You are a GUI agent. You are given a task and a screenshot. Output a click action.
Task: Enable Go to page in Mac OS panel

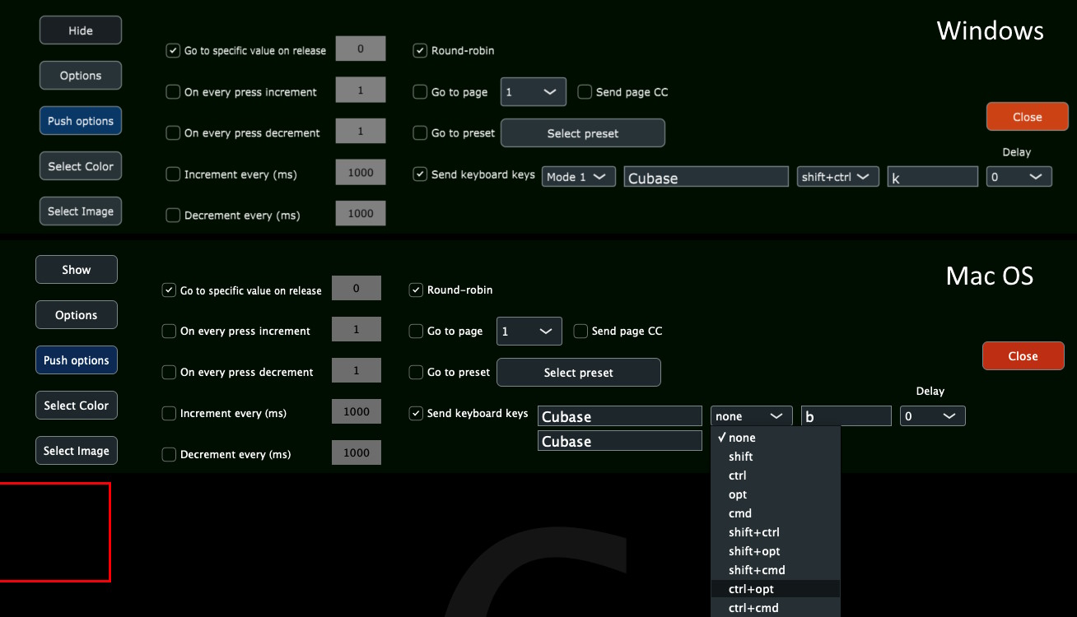click(416, 332)
